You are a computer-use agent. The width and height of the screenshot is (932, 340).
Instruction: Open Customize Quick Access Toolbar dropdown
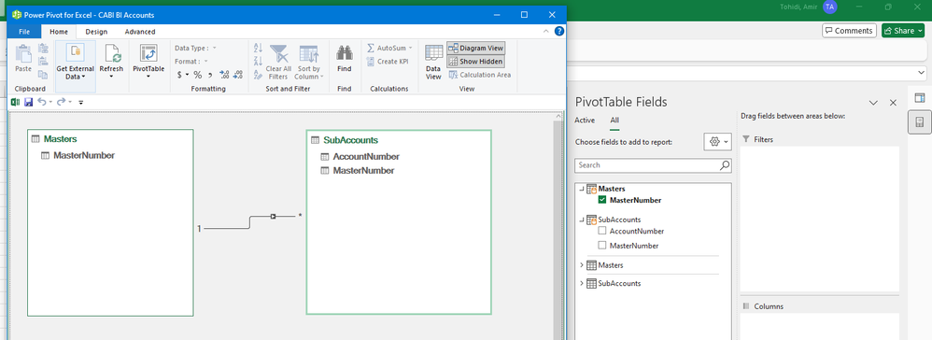click(81, 102)
